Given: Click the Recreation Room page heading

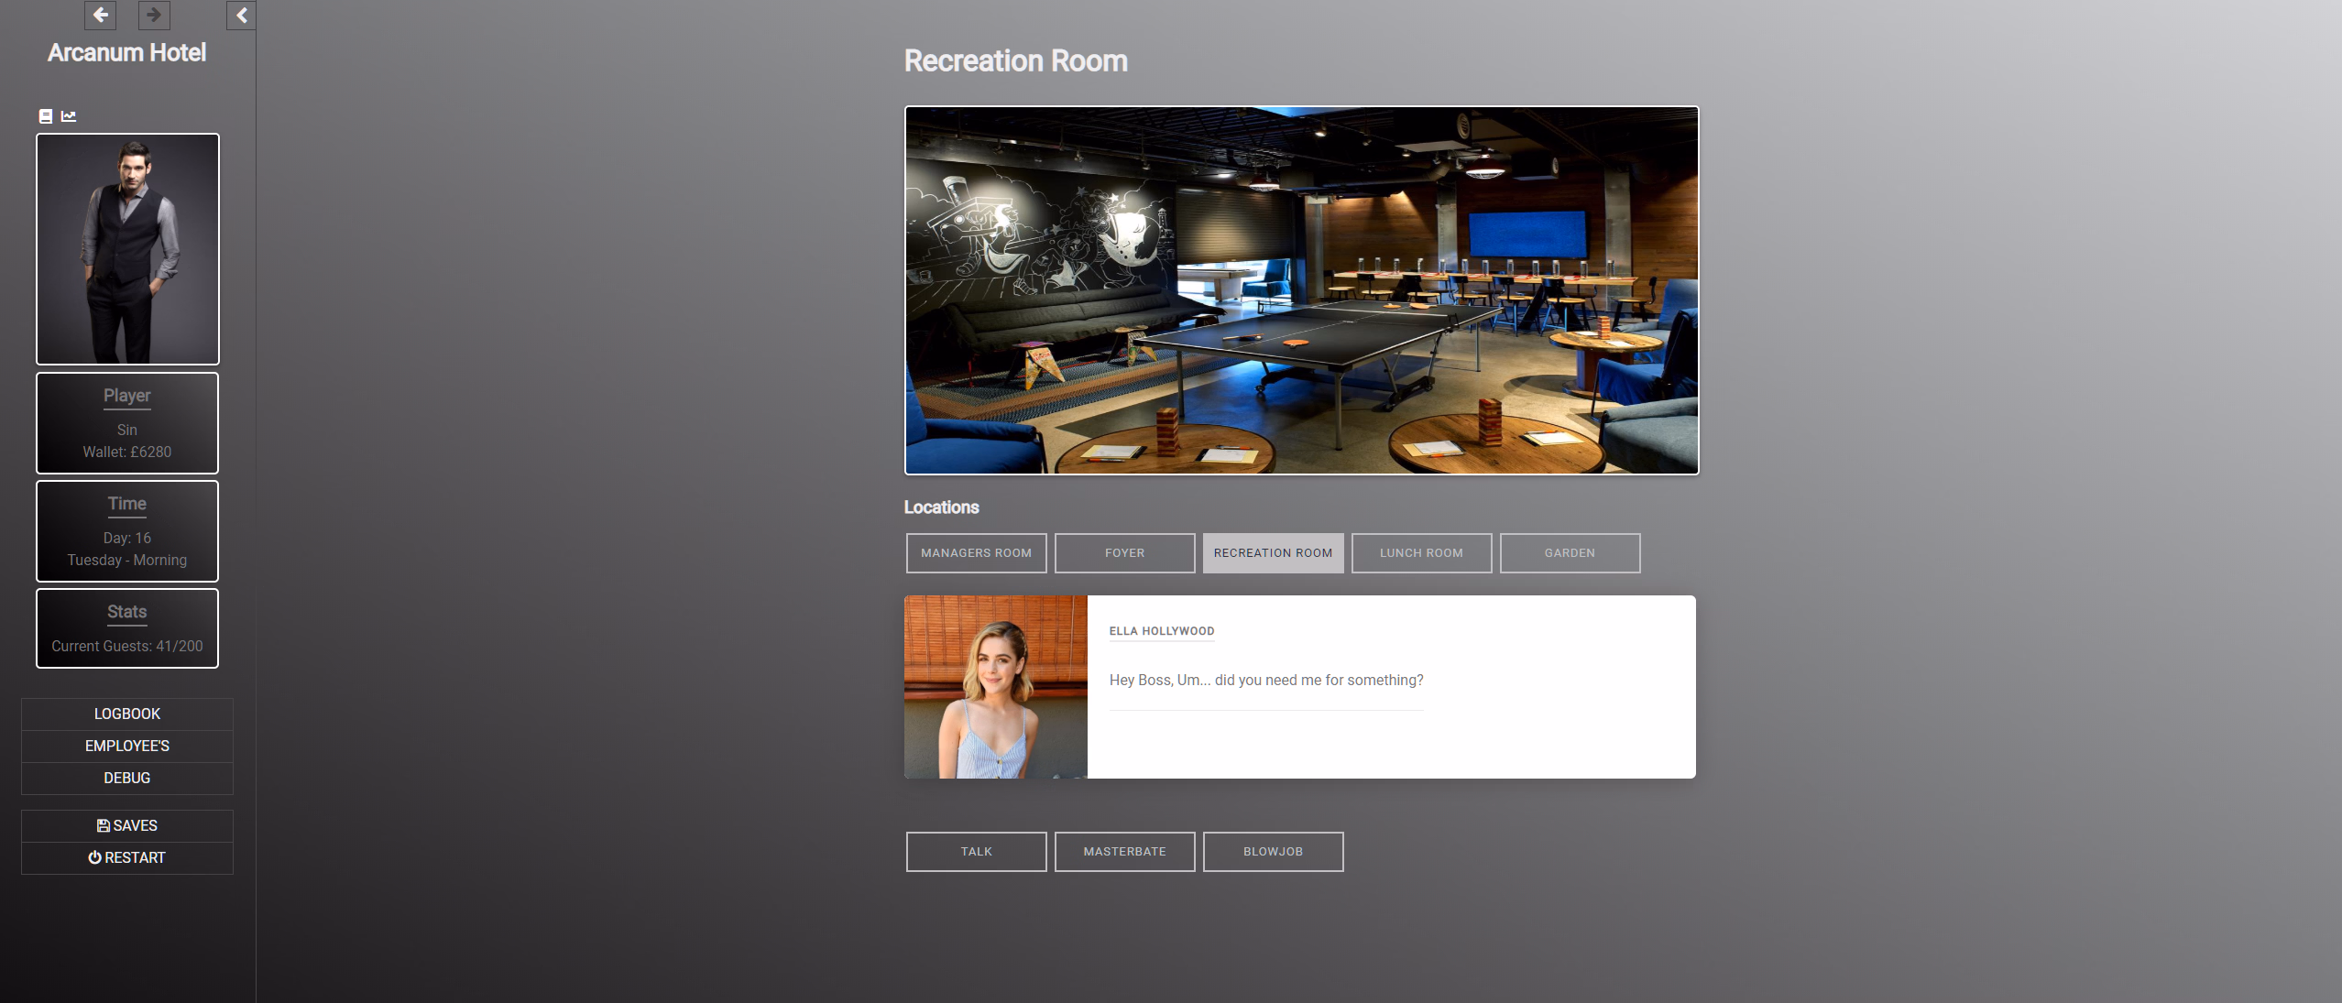Looking at the screenshot, I should [x=1016, y=60].
